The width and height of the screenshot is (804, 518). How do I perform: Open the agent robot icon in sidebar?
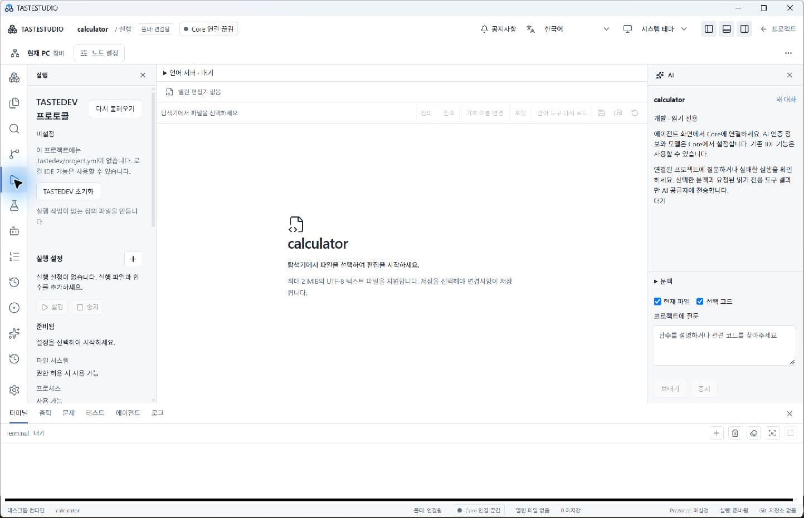click(x=14, y=231)
